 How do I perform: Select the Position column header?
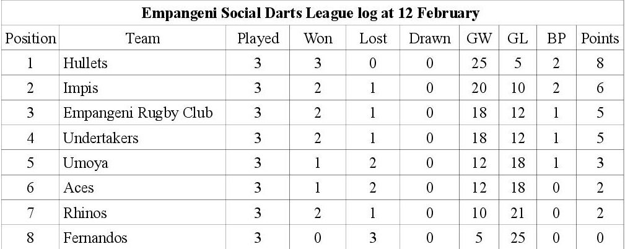point(30,38)
